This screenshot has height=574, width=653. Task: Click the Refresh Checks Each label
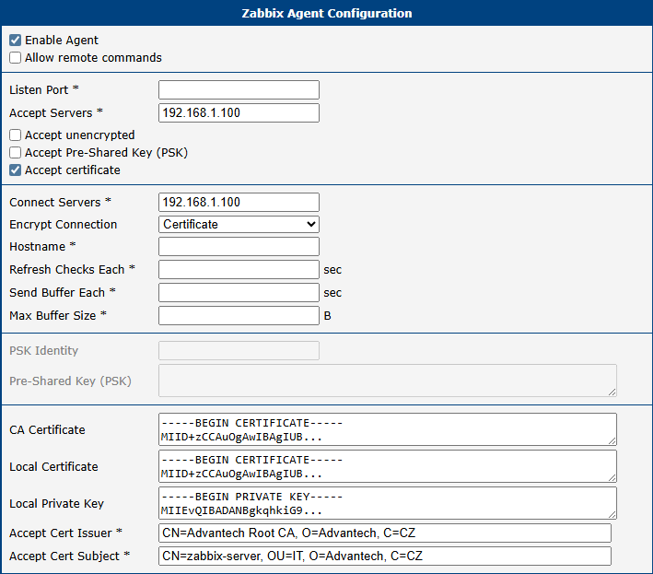pyautogui.click(x=73, y=270)
